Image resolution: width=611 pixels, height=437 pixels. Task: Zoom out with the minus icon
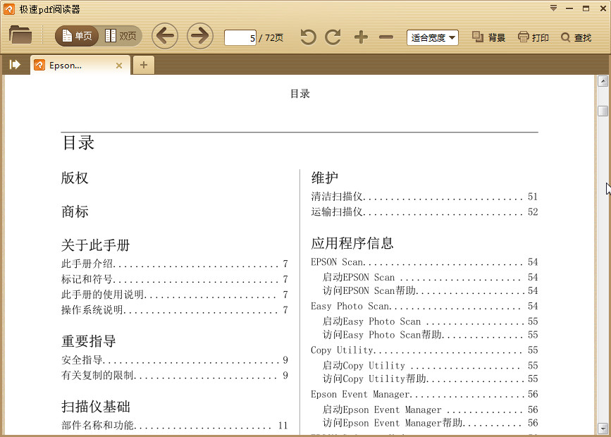(x=386, y=37)
